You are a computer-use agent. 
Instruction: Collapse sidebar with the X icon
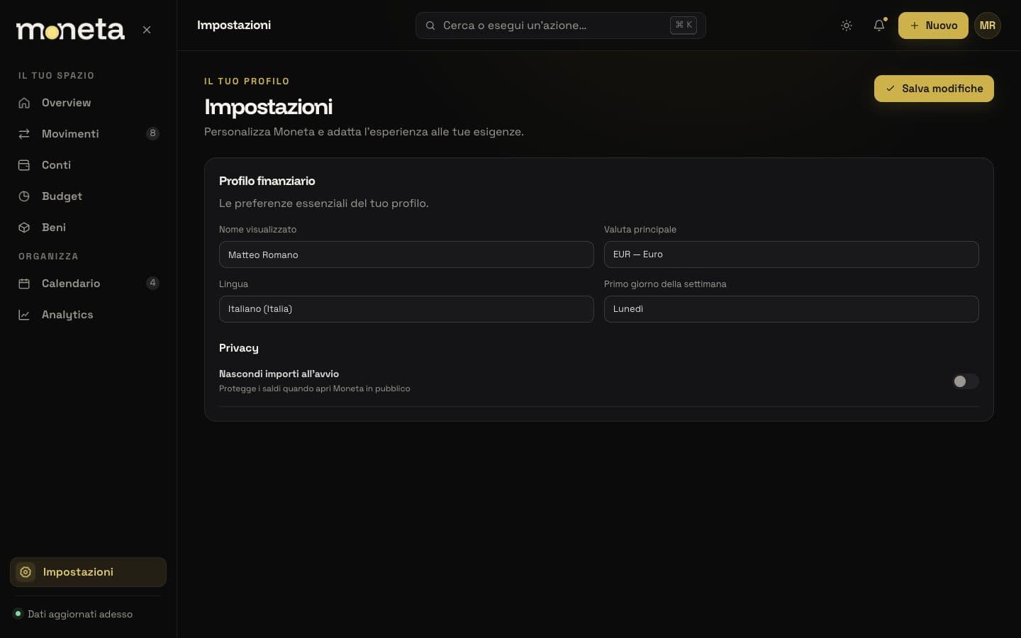coord(147,30)
